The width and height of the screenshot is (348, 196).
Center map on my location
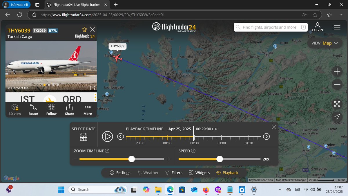(x=337, y=117)
